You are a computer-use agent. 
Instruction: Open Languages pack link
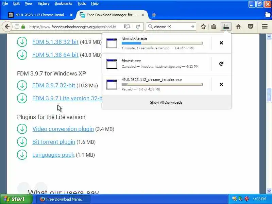click(x=53, y=155)
